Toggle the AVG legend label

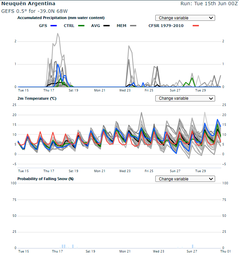95,26
